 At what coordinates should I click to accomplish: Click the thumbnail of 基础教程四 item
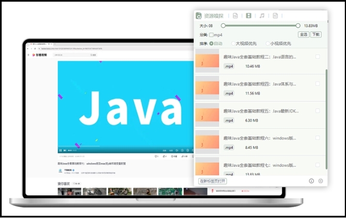(207, 88)
